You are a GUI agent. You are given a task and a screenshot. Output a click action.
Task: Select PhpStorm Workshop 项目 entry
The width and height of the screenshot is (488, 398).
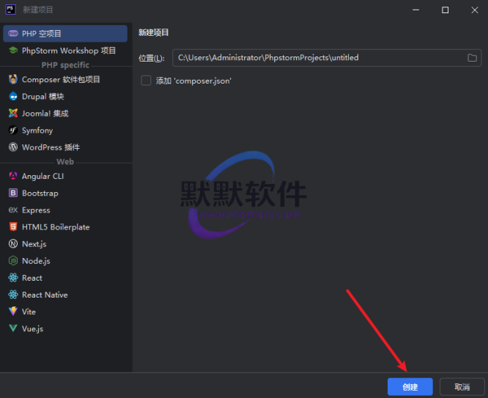pos(65,51)
